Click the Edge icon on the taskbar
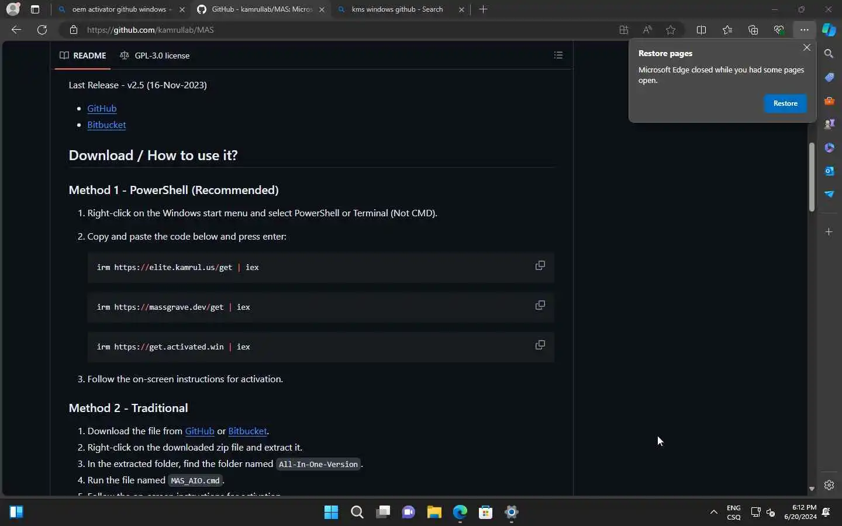The width and height of the screenshot is (842, 526). (460, 512)
